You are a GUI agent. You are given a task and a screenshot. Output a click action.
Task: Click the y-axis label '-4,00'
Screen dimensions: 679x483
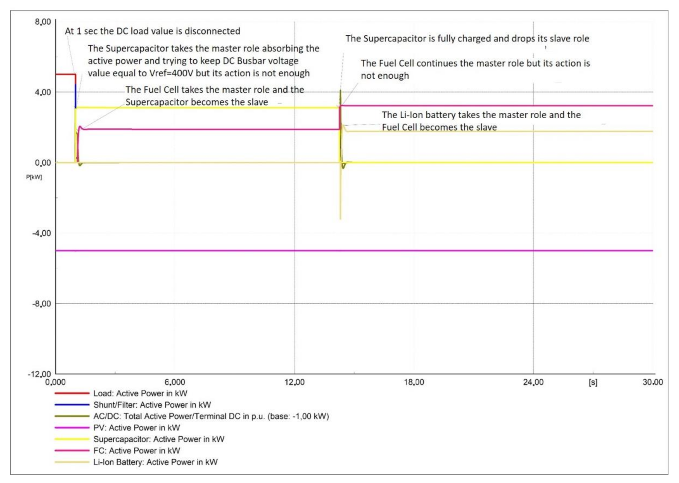pyautogui.click(x=42, y=233)
